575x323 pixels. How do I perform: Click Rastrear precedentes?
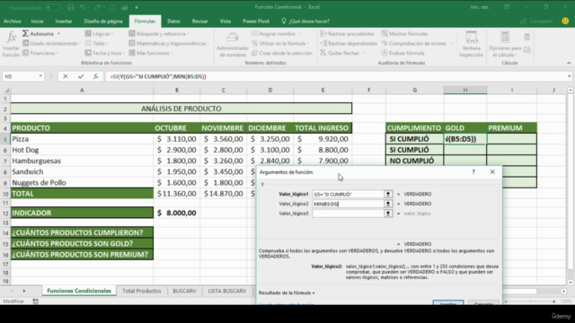point(348,34)
